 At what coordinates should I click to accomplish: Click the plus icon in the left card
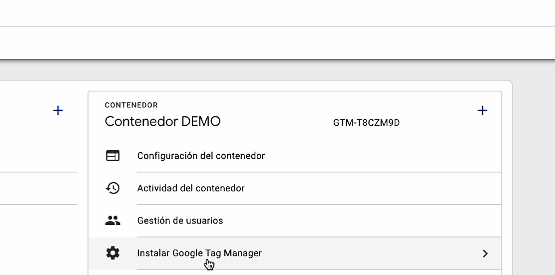[x=58, y=110]
